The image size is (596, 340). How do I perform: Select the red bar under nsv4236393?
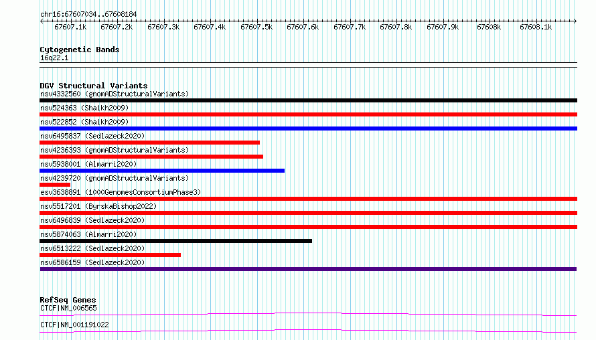coord(151,157)
